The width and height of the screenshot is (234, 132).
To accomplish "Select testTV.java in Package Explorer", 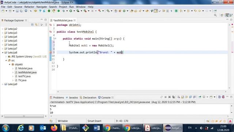I will tap(24, 76).
